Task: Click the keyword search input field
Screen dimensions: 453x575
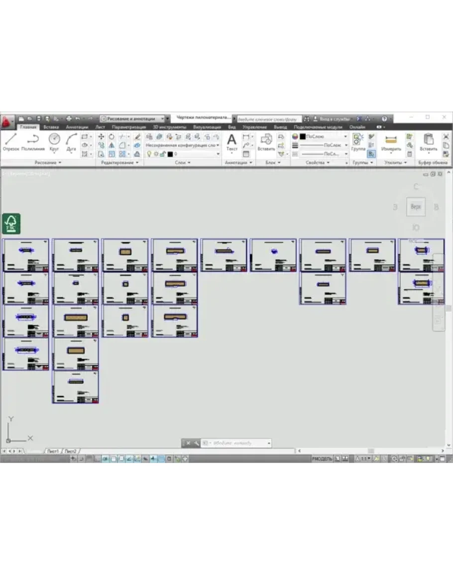Action: point(269,119)
